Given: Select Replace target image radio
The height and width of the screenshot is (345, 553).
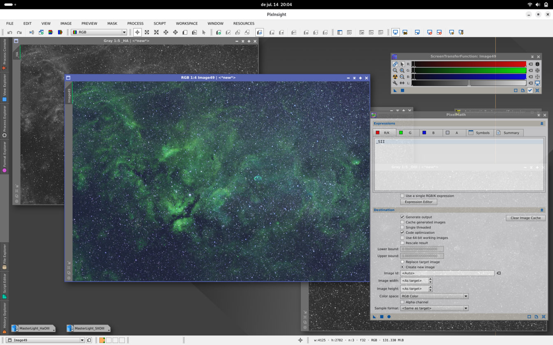Looking at the screenshot, I should pyautogui.click(x=402, y=262).
